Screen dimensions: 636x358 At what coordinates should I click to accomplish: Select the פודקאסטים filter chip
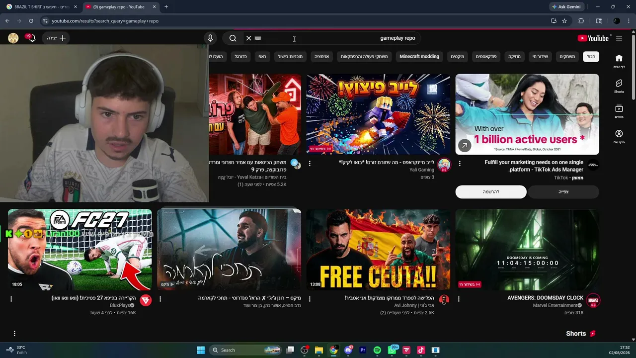point(486,57)
